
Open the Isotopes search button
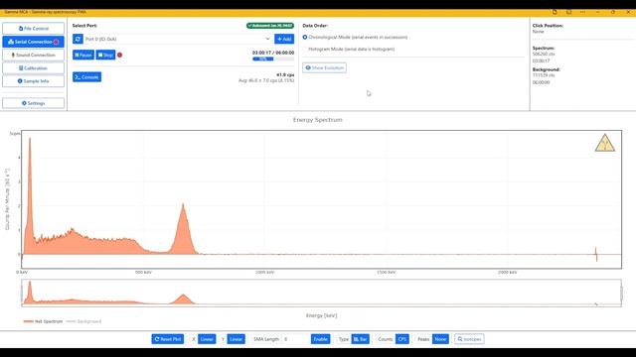tap(469, 339)
